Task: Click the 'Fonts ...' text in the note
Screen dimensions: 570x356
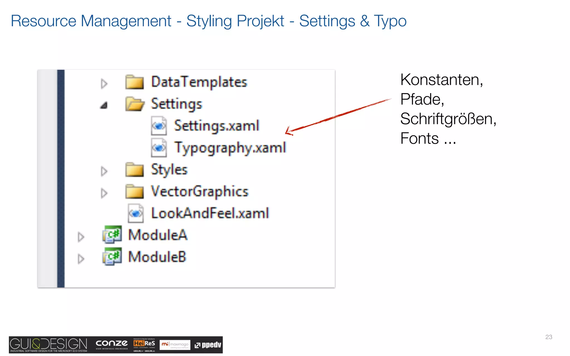Action: tap(428, 139)
